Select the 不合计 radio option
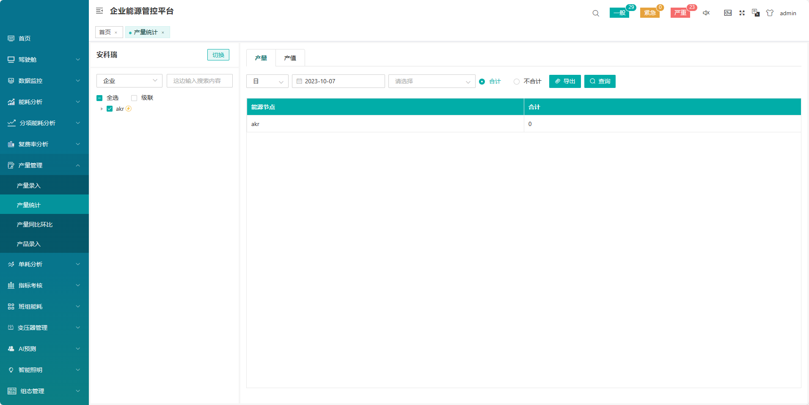The width and height of the screenshot is (809, 405). [x=517, y=82]
